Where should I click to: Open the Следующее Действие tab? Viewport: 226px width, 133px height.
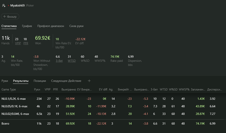click(x=66, y=81)
